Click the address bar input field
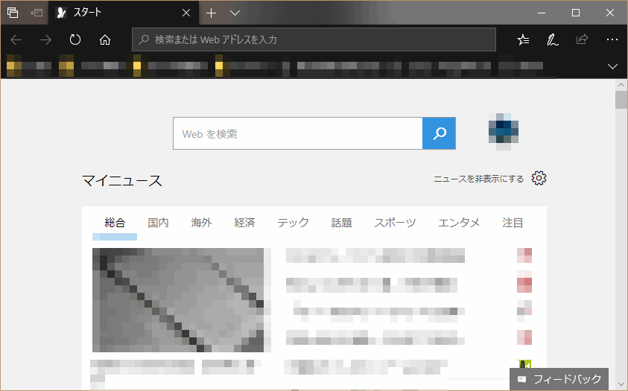628x391 pixels. tap(320, 39)
